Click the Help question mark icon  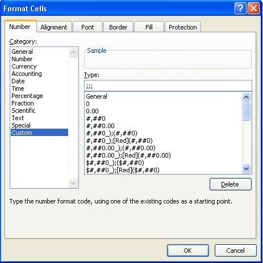(x=240, y=9)
